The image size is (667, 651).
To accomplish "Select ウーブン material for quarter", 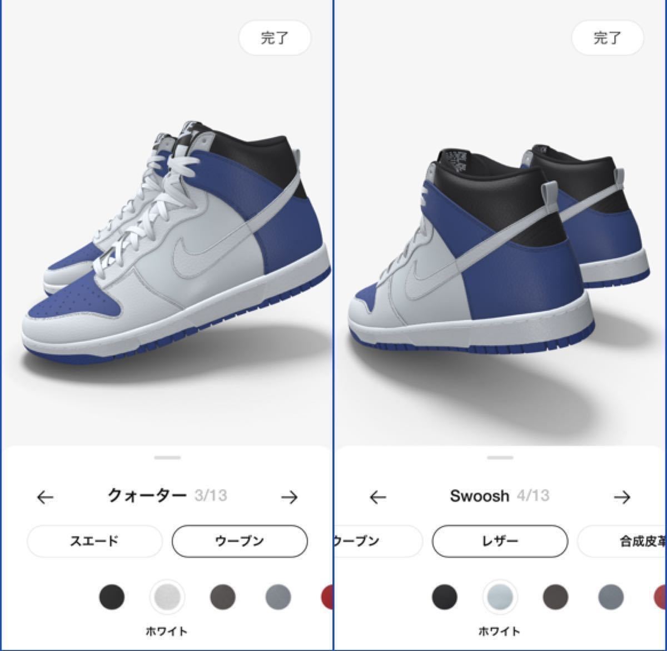I will [240, 540].
